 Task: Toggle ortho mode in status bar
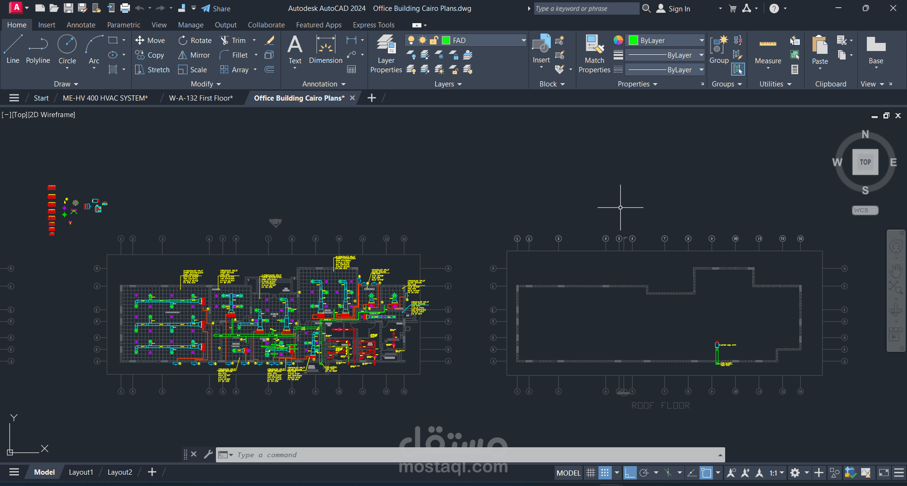pyautogui.click(x=630, y=473)
